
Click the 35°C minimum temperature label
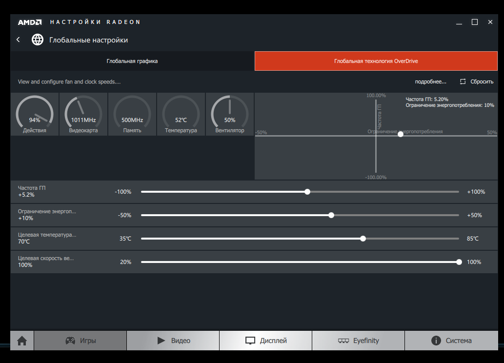click(x=125, y=239)
